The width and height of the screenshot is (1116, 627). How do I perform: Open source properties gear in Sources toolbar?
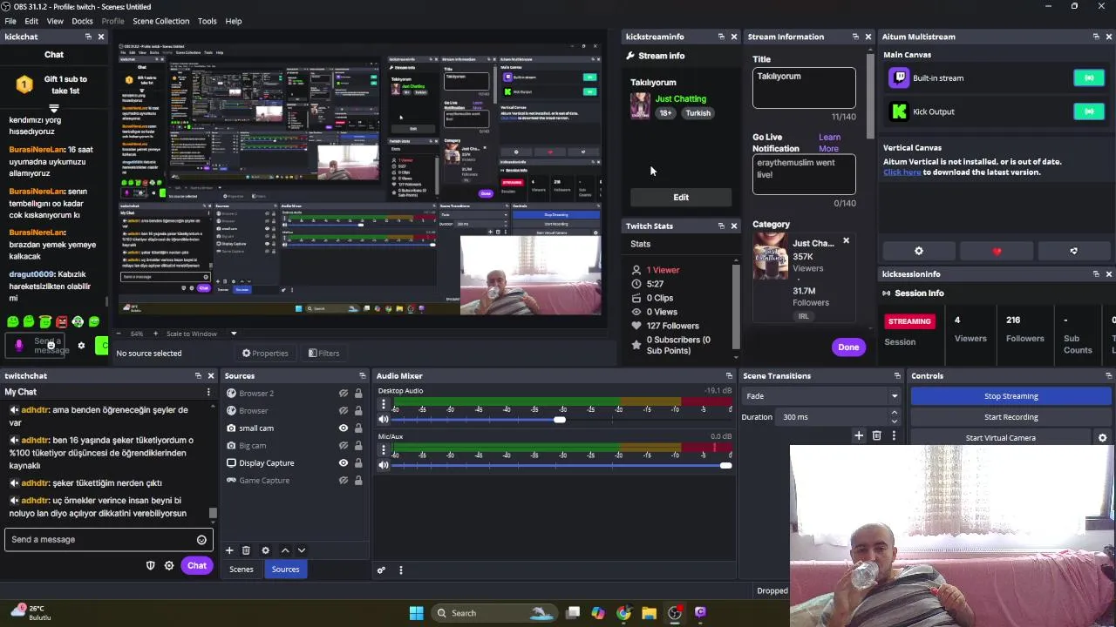(x=265, y=550)
